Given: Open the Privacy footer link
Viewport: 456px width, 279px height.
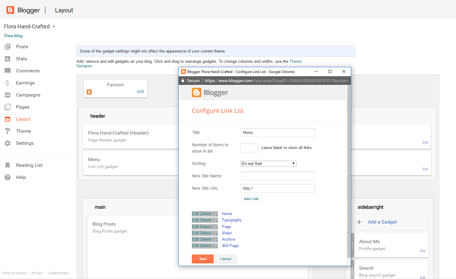Looking at the screenshot, I should pos(37,273).
